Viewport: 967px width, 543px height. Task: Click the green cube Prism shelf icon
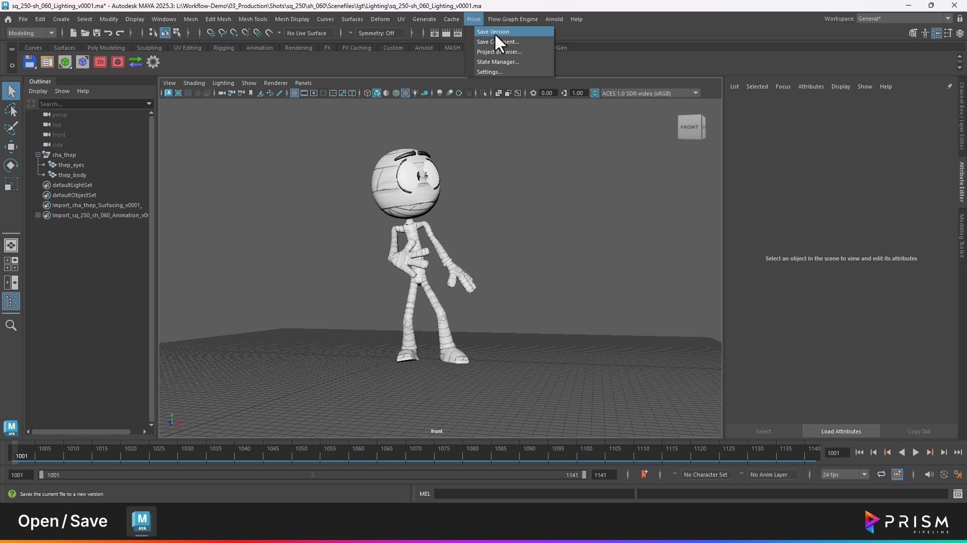pyautogui.click(x=64, y=62)
